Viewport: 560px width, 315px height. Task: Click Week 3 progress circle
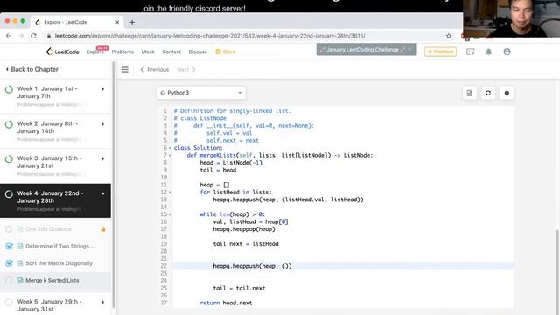coord(9,159)
